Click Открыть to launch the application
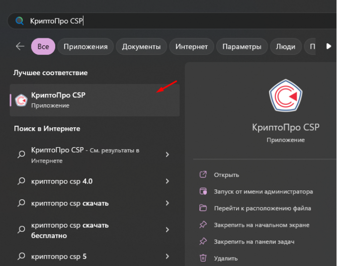The image size is (337, 266). coord(226,175)
